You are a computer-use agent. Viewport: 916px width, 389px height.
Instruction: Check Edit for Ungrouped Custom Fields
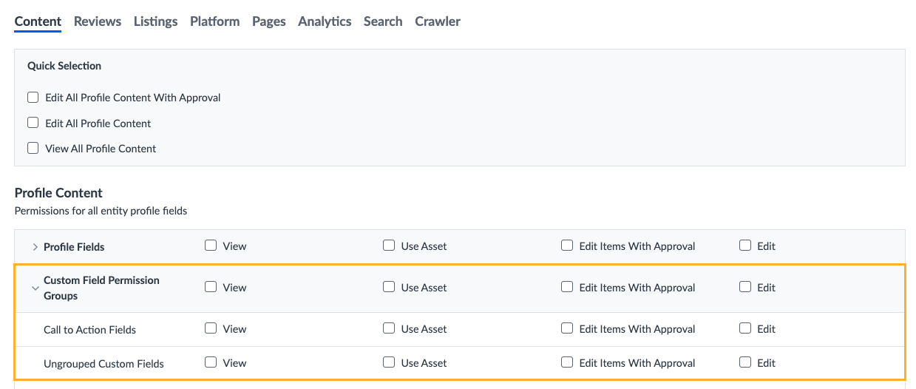click(x=745, y=362)
